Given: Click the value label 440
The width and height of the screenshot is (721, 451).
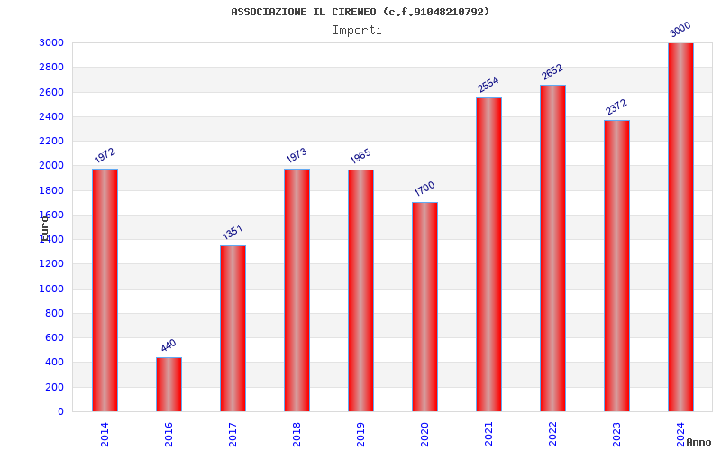Looking at the screenshot, I should point(169,345).
